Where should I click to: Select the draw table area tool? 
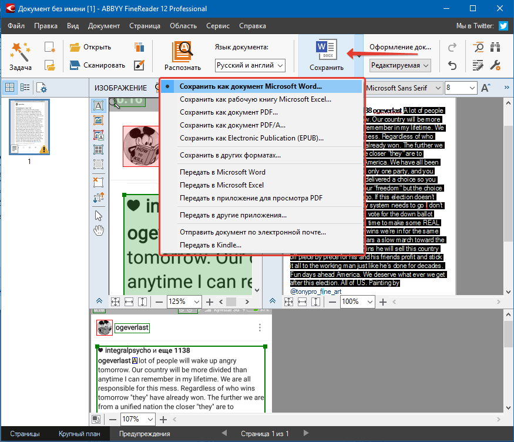[99, 150]
